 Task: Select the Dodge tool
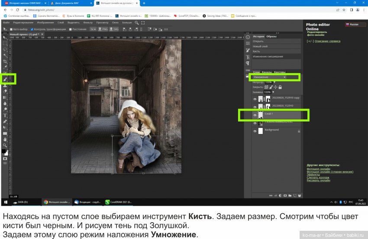[x=5, y=109]
